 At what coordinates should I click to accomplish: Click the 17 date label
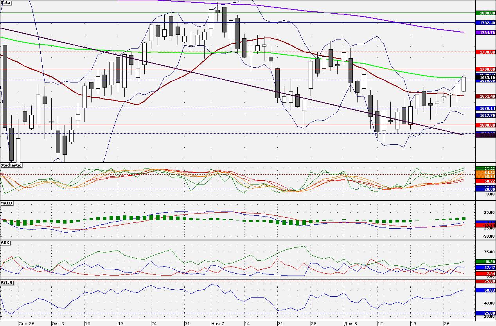pyautogui.click(x=121, y=324)
